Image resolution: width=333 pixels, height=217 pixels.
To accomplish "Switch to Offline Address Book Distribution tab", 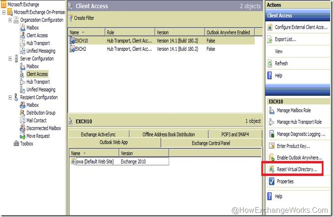I will [x=169, y=134].
